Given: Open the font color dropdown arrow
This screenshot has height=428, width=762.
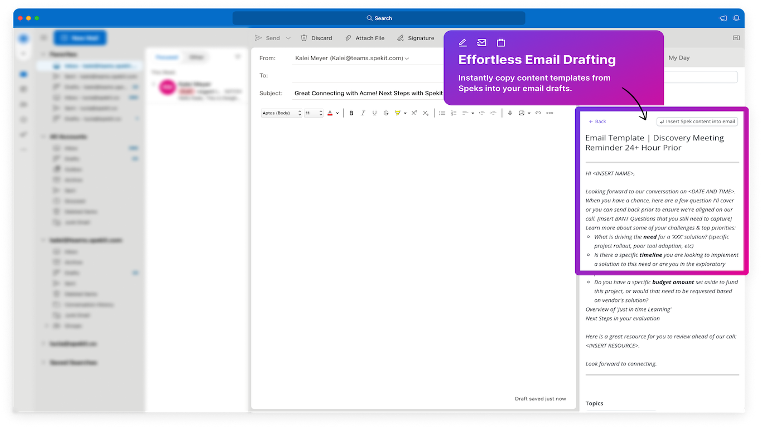Looking at the screenshot, I should pyautogui.click(x=337, y=113).
